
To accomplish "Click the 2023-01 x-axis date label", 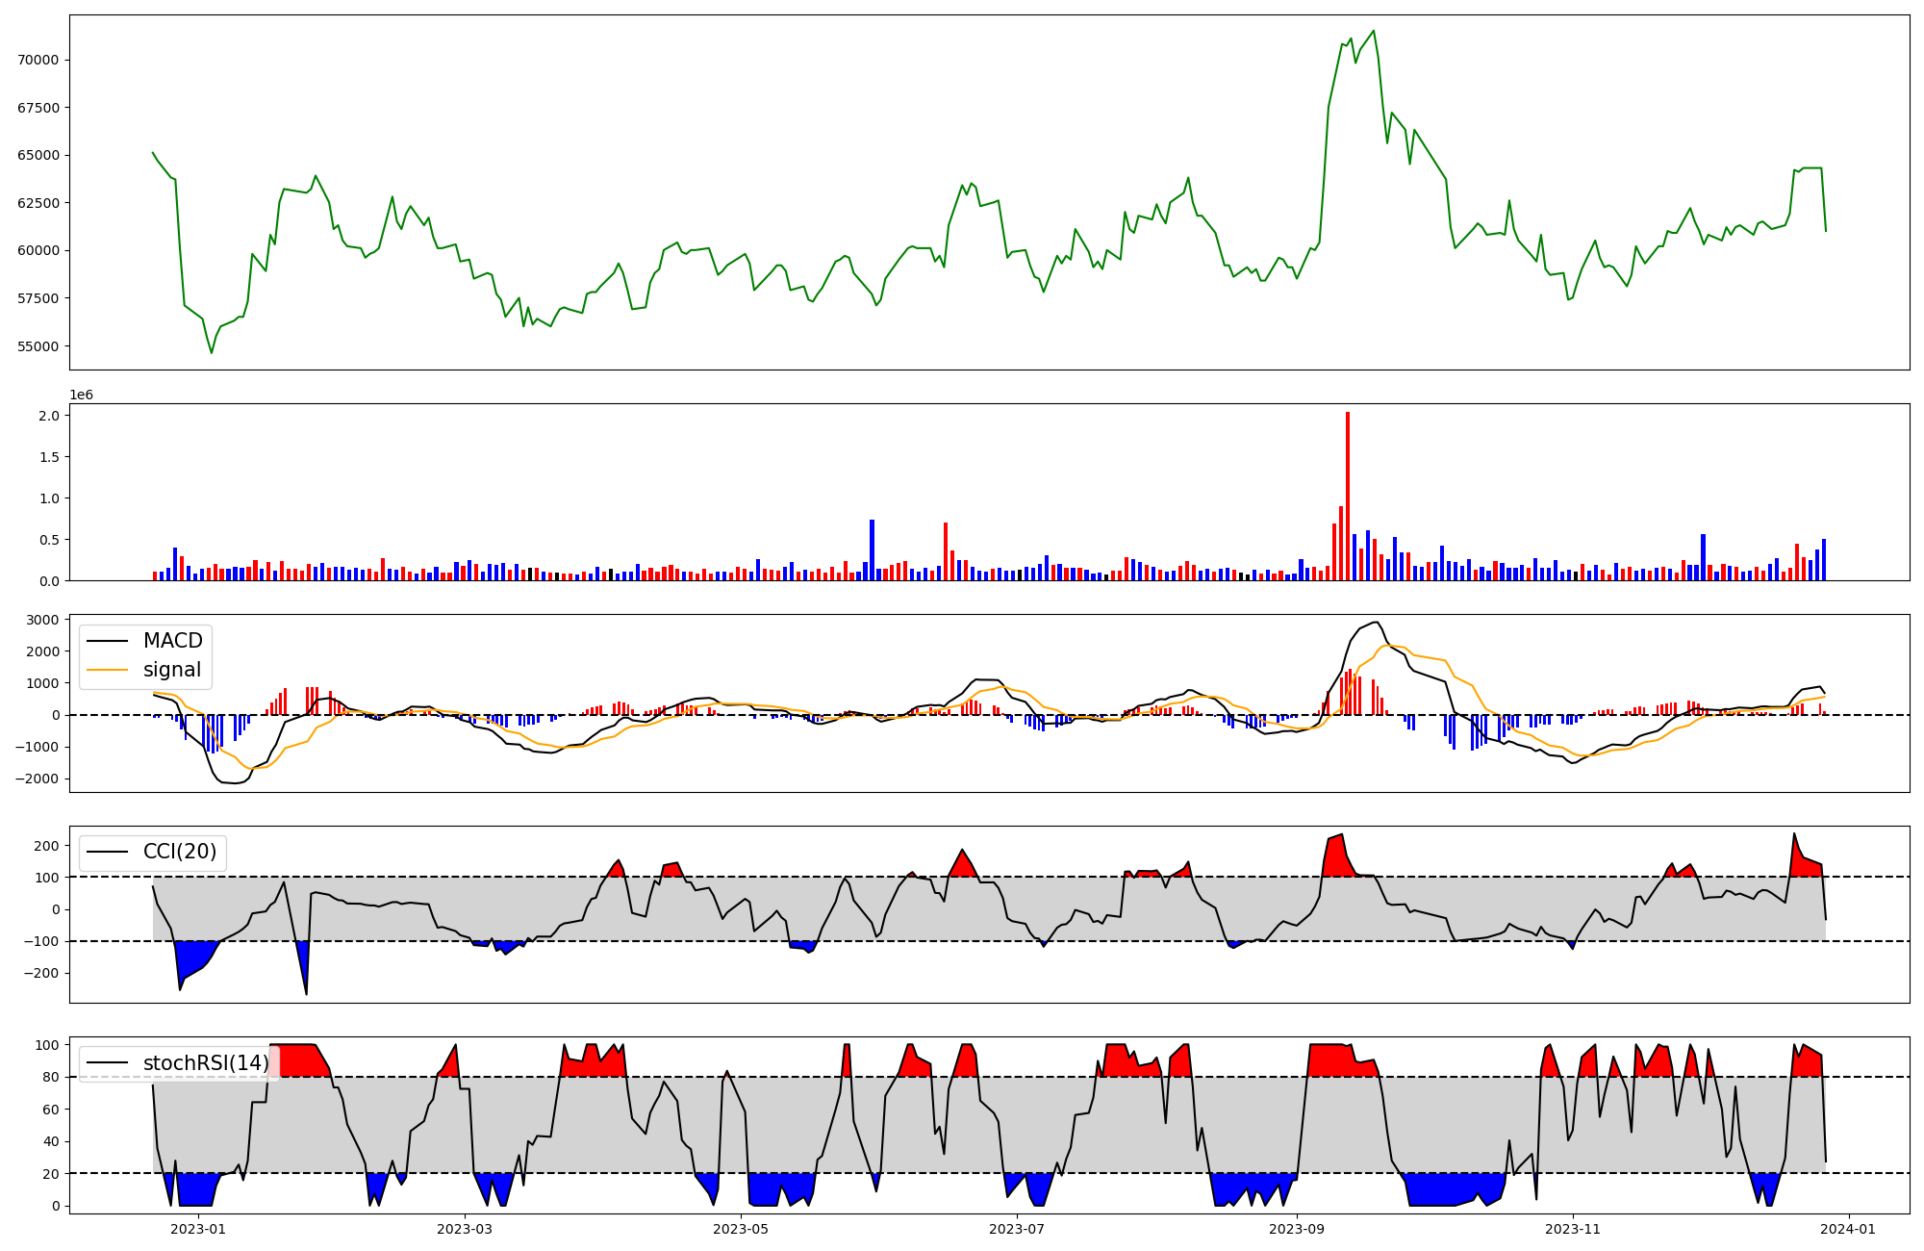I will coord(198,1229).
